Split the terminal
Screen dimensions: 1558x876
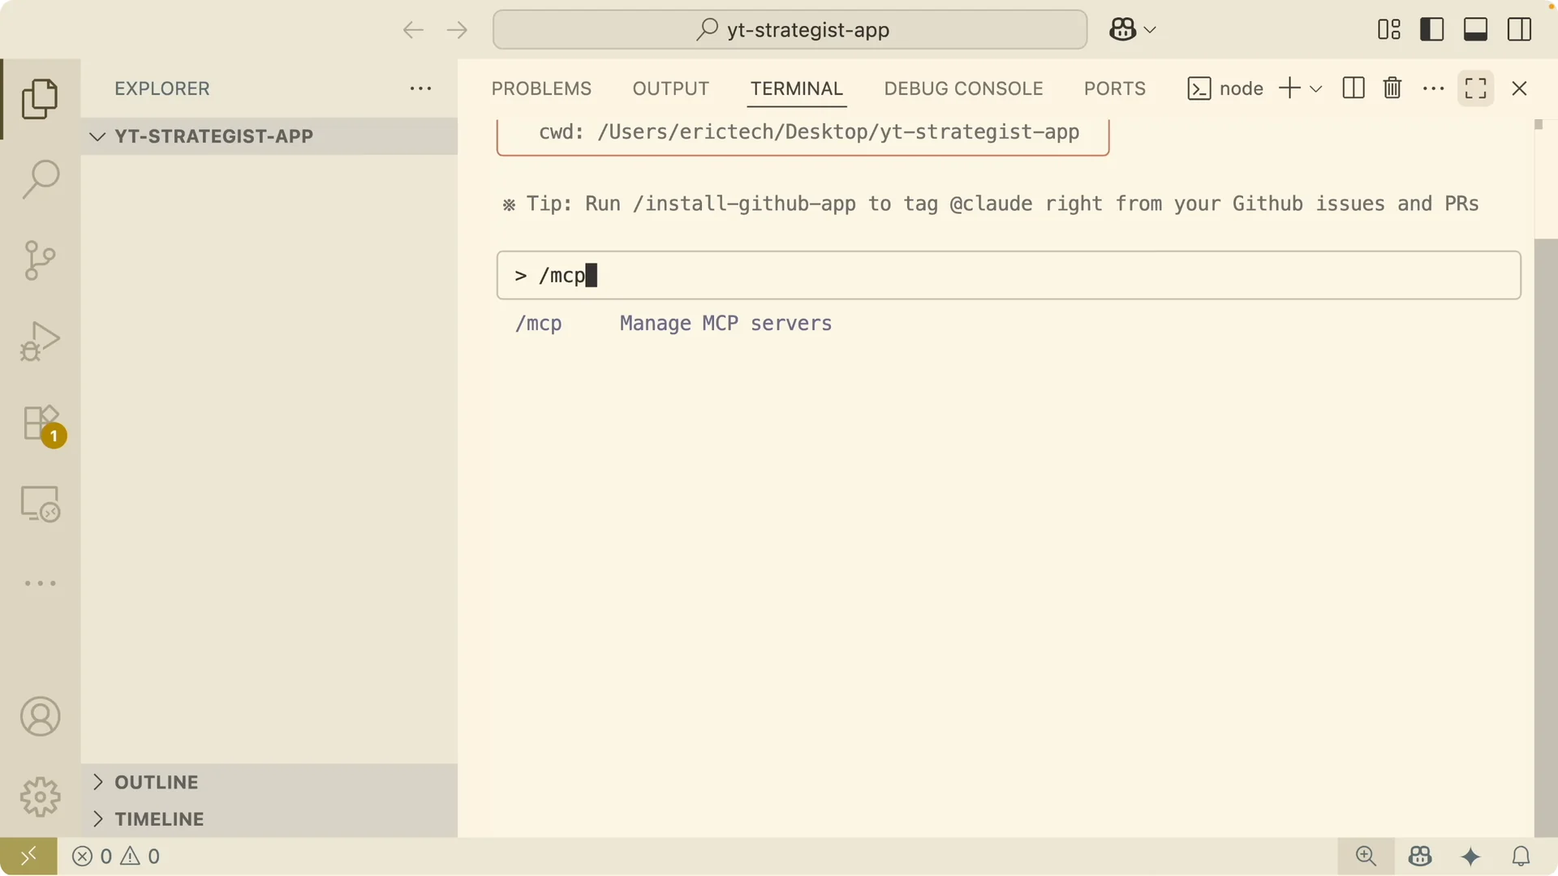[x=1354, y=88]
